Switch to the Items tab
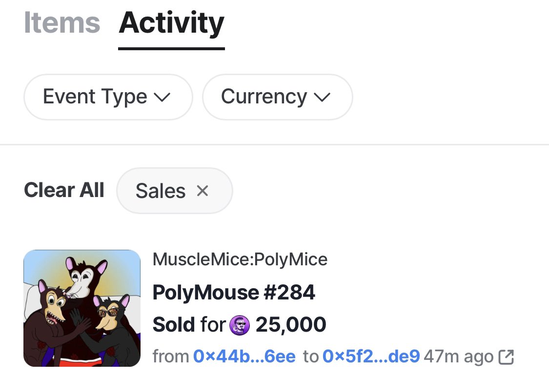 click(x=62, y=23)
